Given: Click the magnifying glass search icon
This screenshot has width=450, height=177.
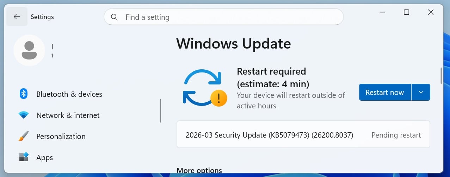Looking at the screenshot, I should pyautogui.click(x=114, y=17).
